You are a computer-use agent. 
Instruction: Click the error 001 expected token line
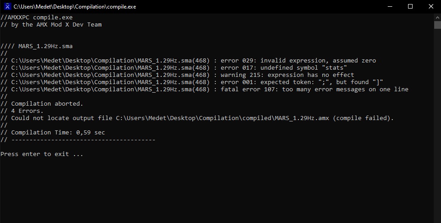pyautogui.click(x=192, y=82)
